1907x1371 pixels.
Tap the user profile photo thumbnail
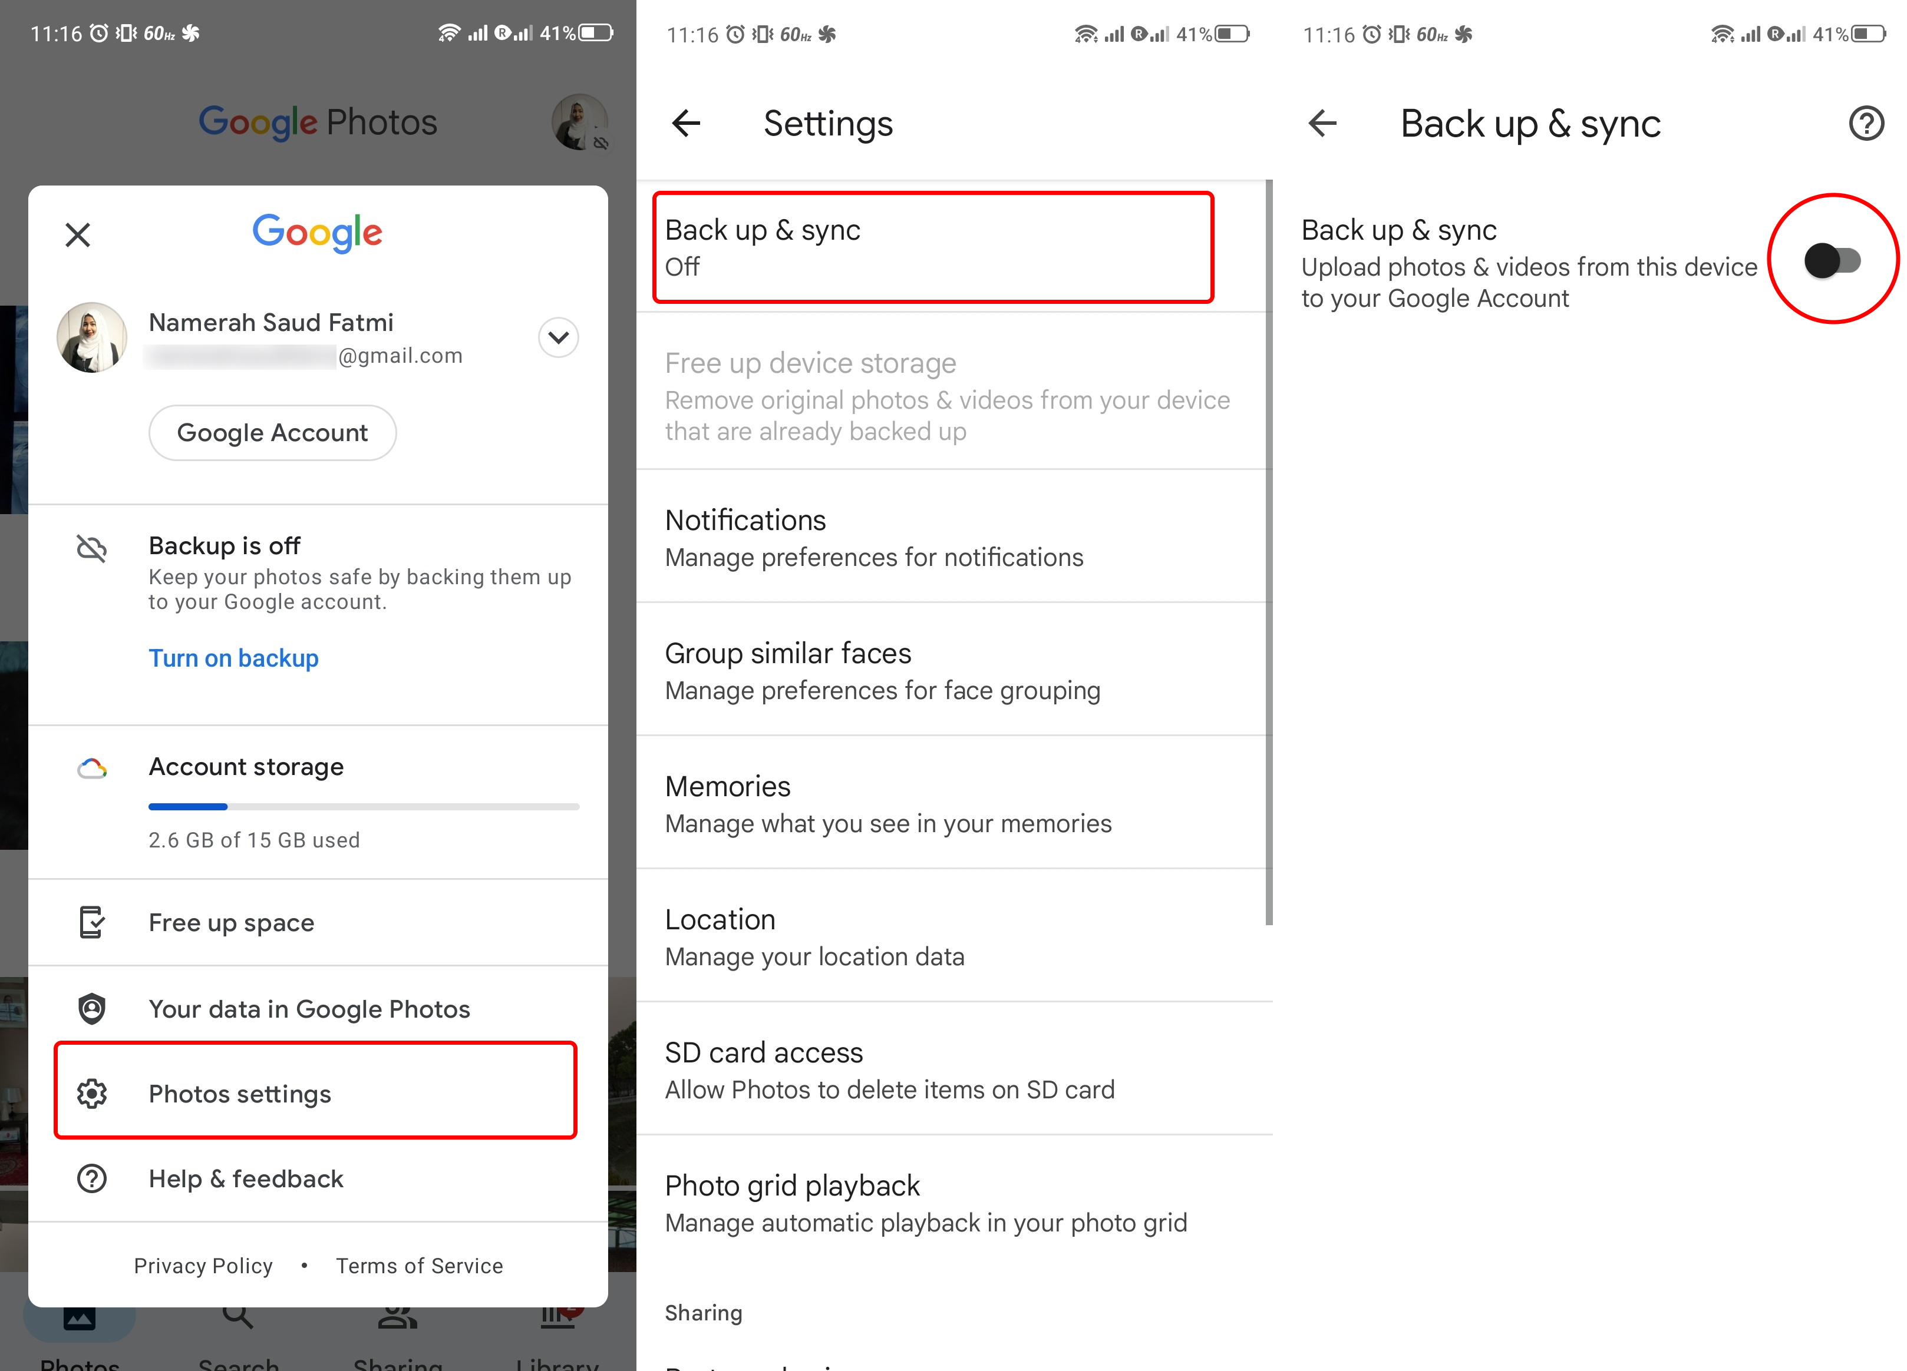(x=583, y=121)
